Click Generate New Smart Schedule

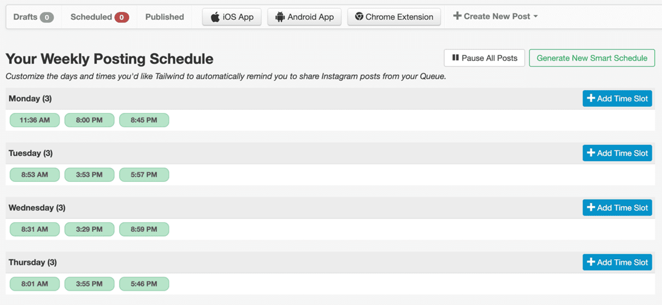(592, 58)
